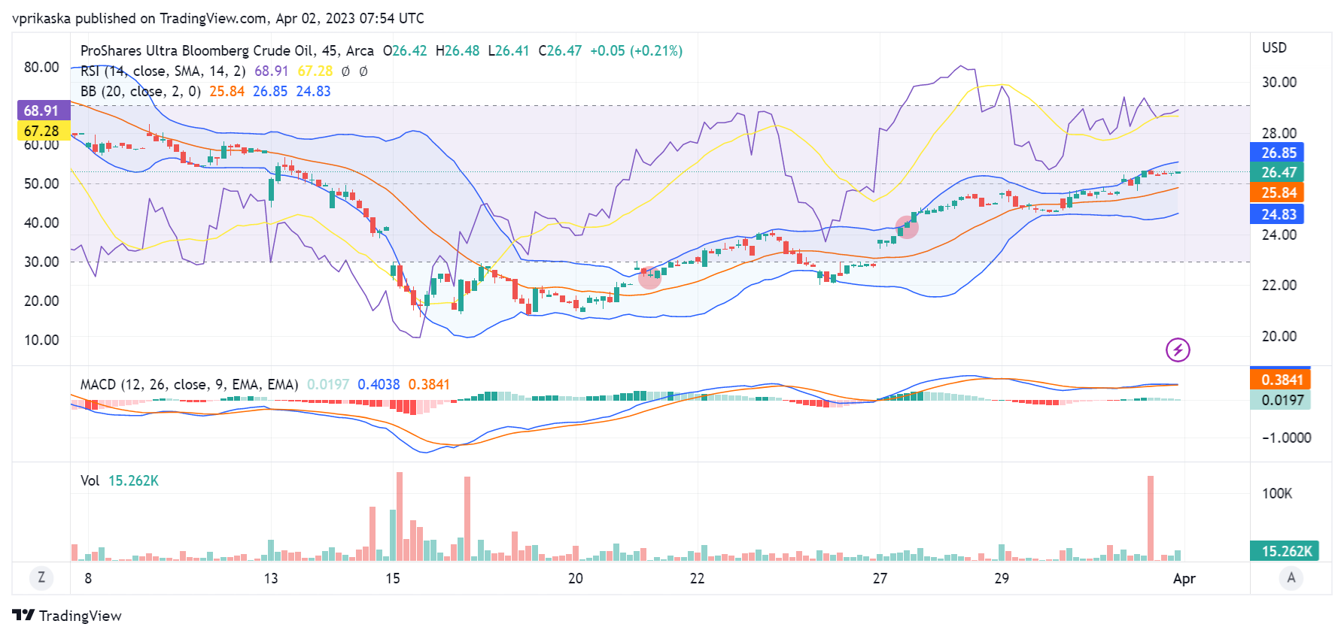
Task: Click the orange 25.84 price label
Action: pos(1277,192)
